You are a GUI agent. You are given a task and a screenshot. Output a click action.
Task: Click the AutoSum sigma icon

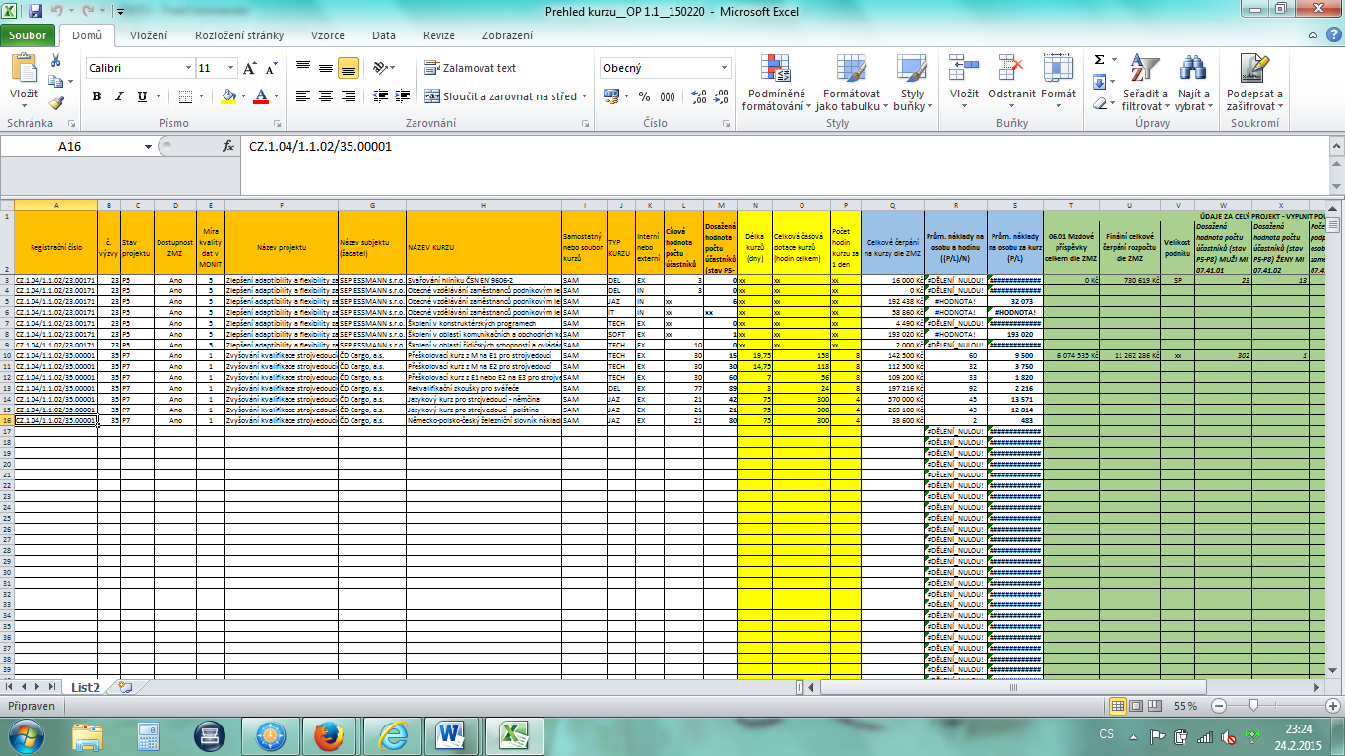click(x=1099, y=60)
